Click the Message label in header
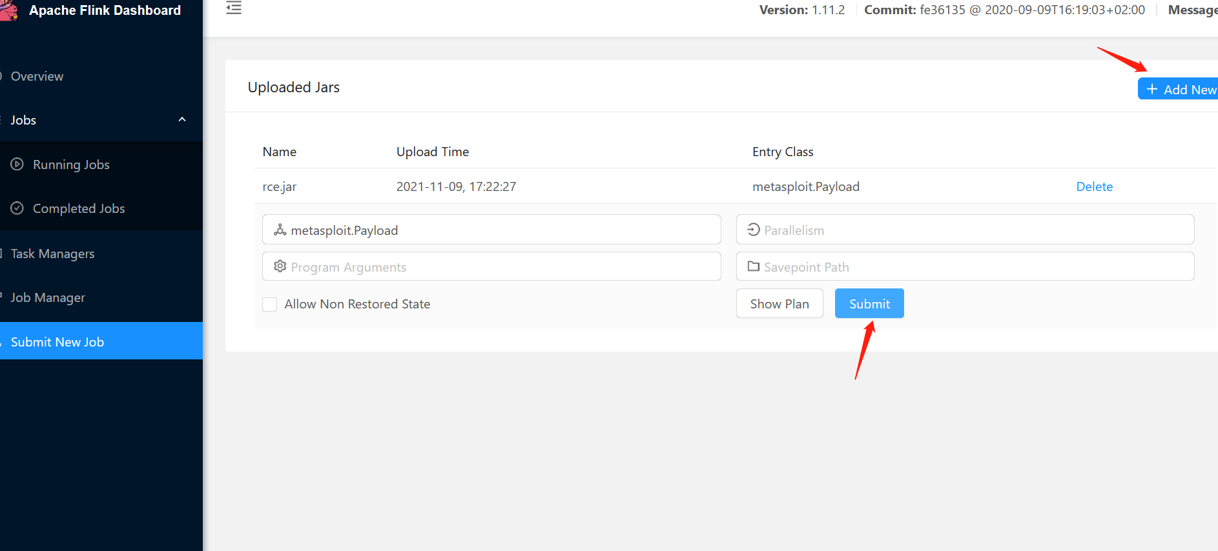 click(1193, 10)
